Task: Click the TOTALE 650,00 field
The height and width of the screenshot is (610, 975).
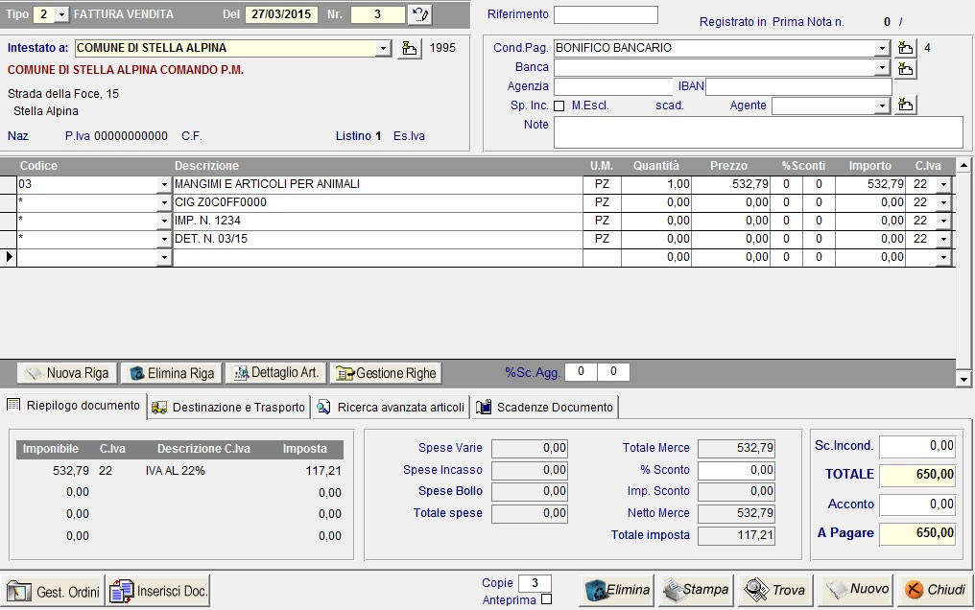Action: pos(917,475)
